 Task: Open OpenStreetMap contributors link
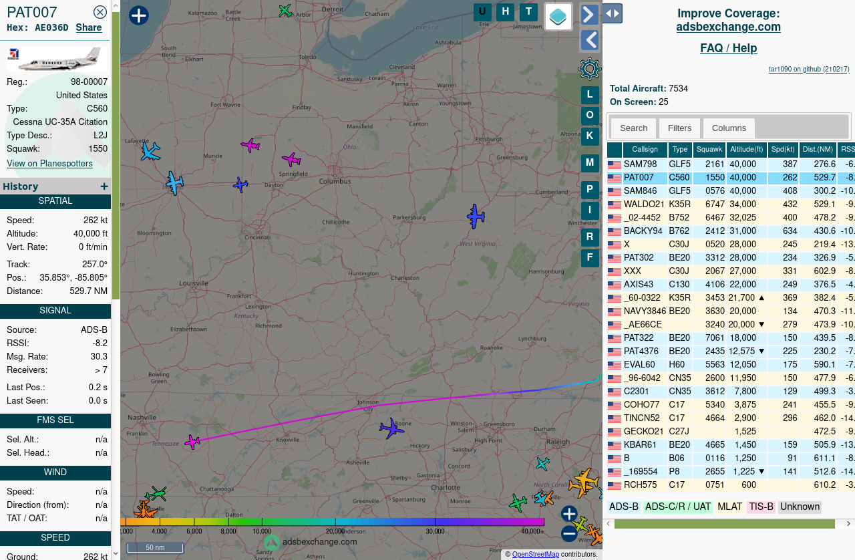point(535,555)
